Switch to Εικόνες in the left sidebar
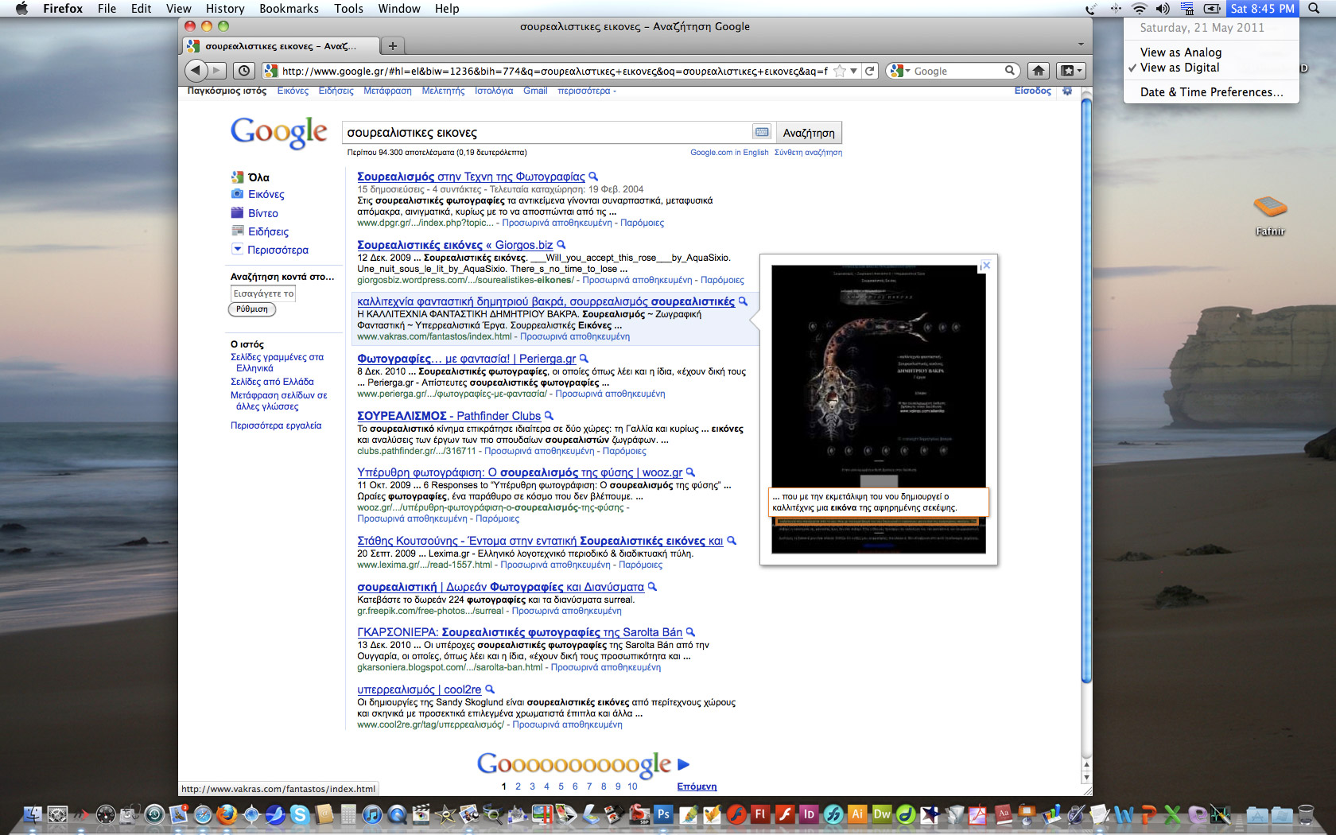Image resolution: width=1336 pixels, height=835 pixels. (x=266, y=194)
